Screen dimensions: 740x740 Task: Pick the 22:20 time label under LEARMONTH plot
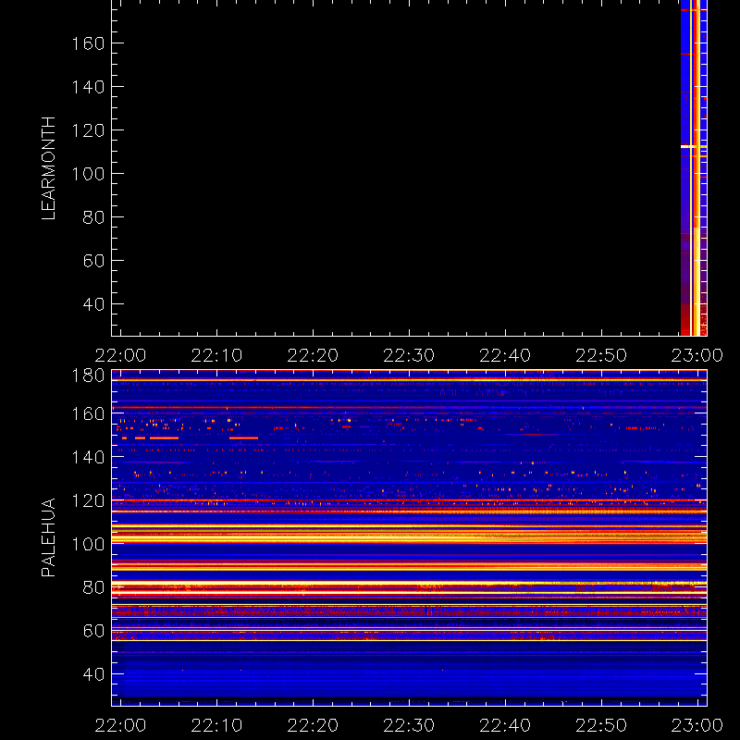point(313,355)
